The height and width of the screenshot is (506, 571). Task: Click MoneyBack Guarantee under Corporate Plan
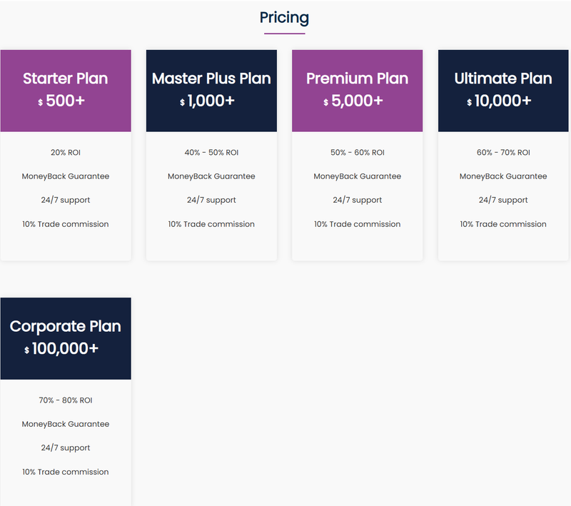66,424
